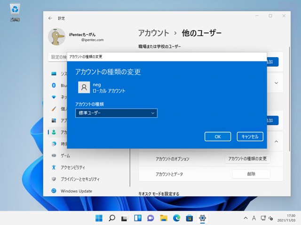Open Windows Update in the sidebar
This screenshot has height=225, width=301.
tap(76, 191)
